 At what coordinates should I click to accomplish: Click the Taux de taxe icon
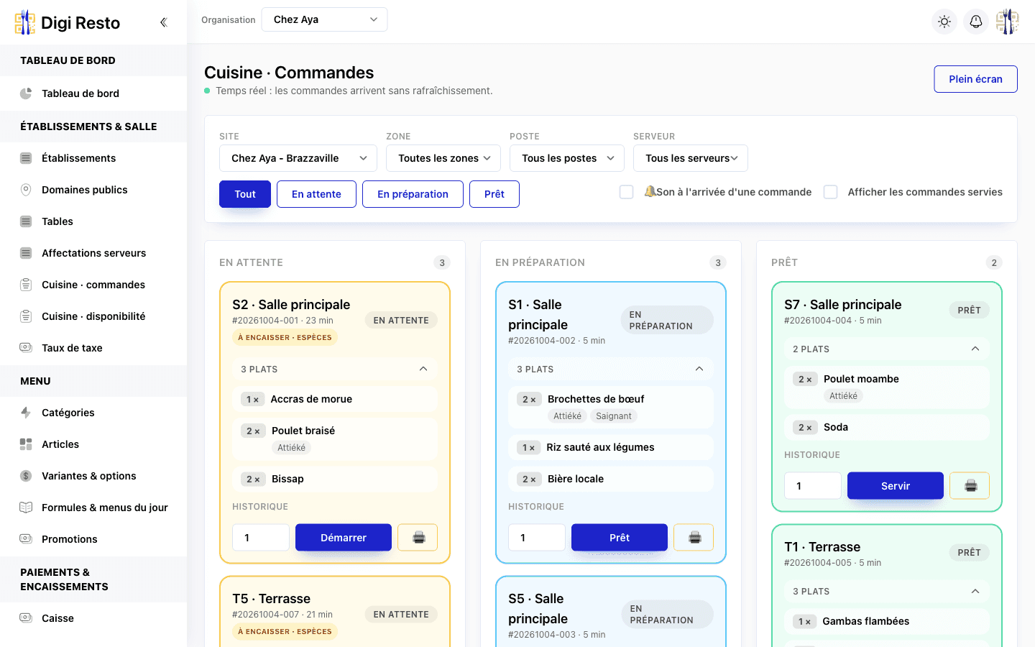coord(26,348)
